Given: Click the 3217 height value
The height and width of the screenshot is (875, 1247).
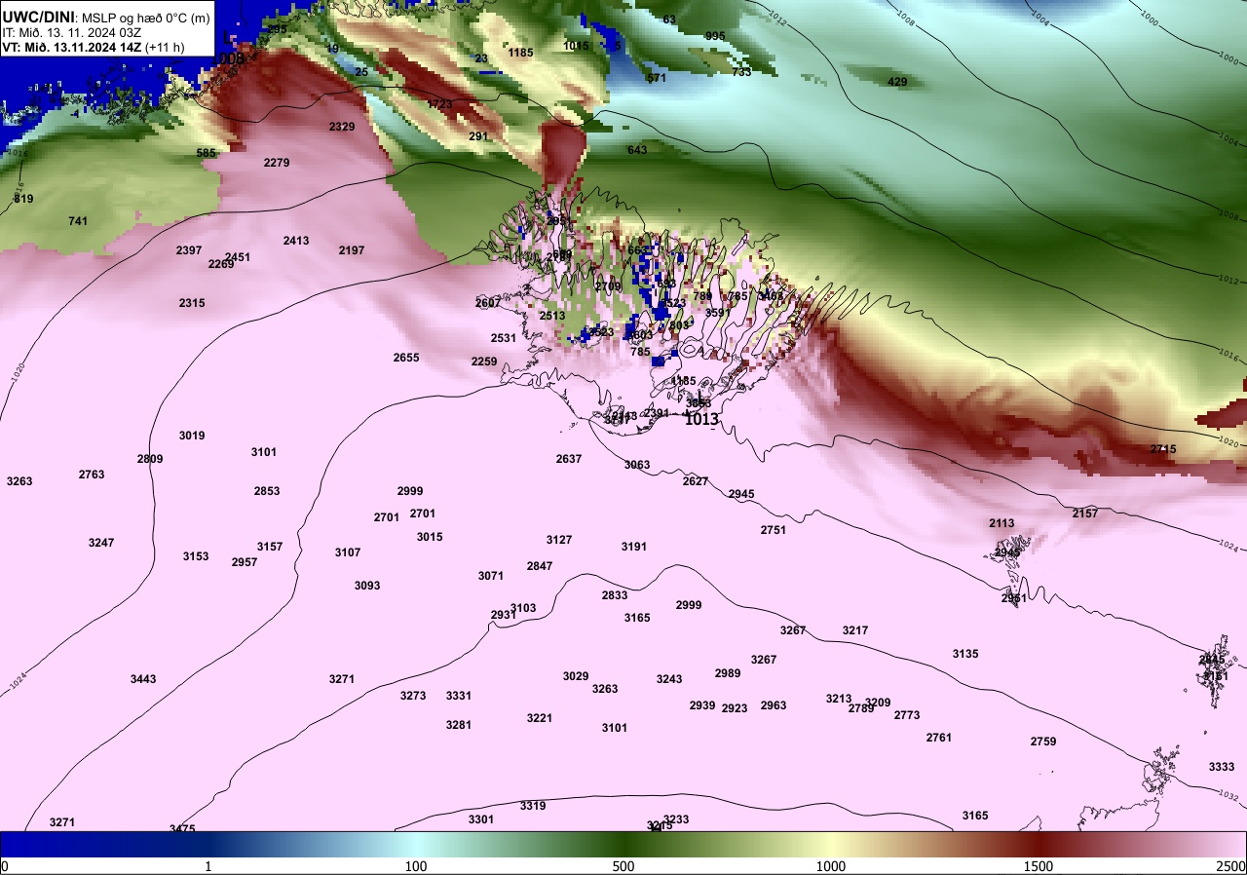Looking at the screenshot, I should (x=855, y=630).
